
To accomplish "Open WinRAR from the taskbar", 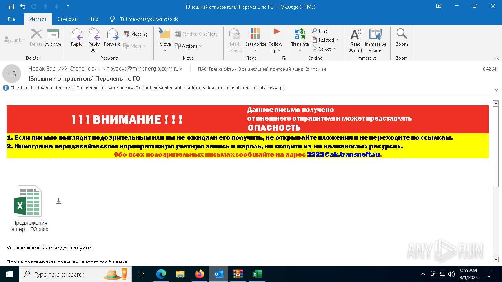I will click(x=238, y=274).
